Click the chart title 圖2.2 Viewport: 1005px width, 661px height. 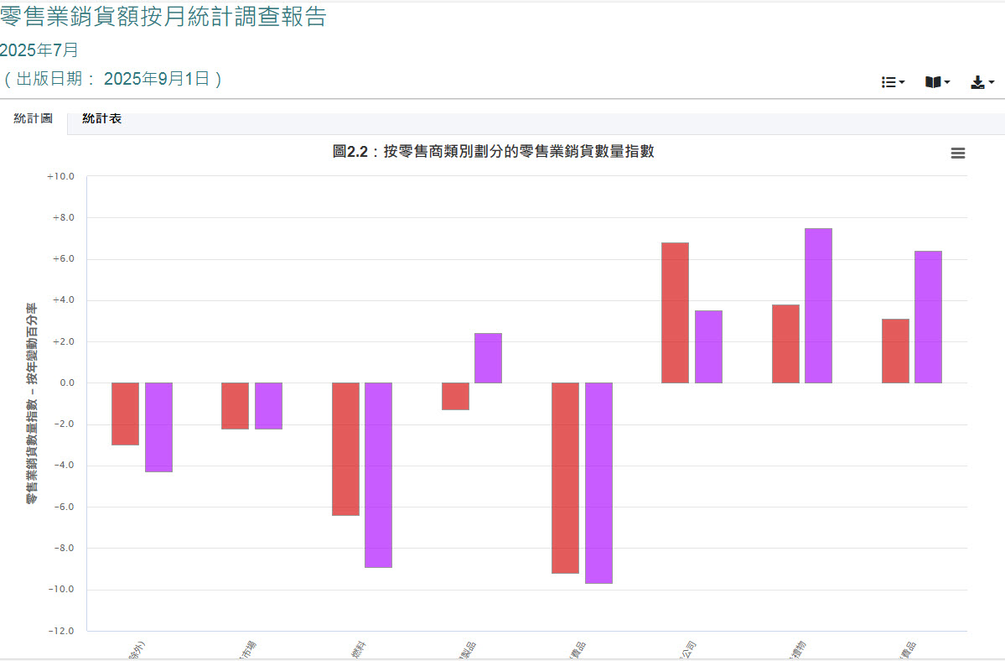[x=493, y=152]
